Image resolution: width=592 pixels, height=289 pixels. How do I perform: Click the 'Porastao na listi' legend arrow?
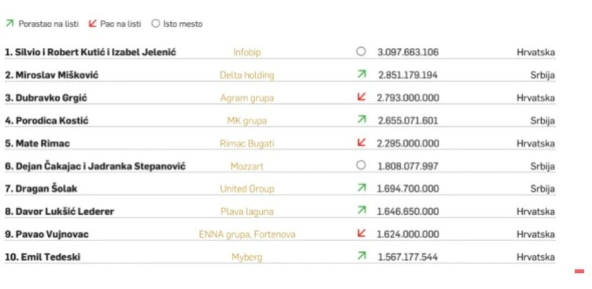point(10,24)
